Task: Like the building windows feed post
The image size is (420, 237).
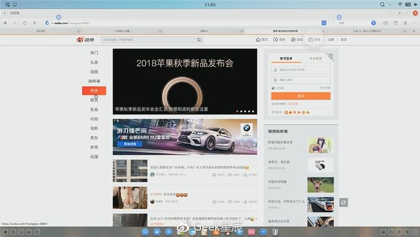Action: point(251,175)
